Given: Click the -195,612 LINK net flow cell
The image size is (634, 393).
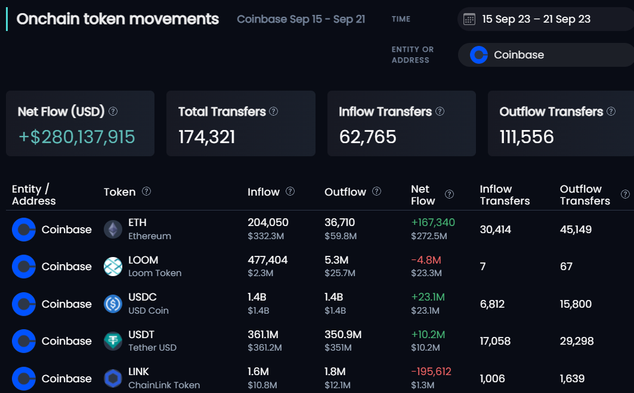Looking at the screenshot, I should pyautogui.click(x=431, y=372).
